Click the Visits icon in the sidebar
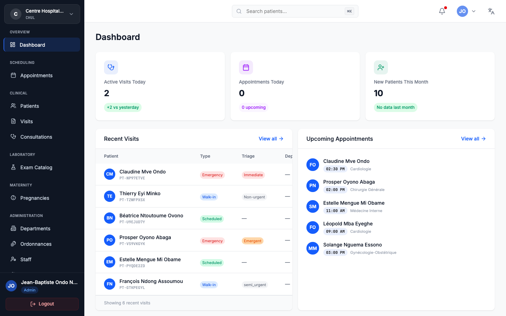 (14, 121)
